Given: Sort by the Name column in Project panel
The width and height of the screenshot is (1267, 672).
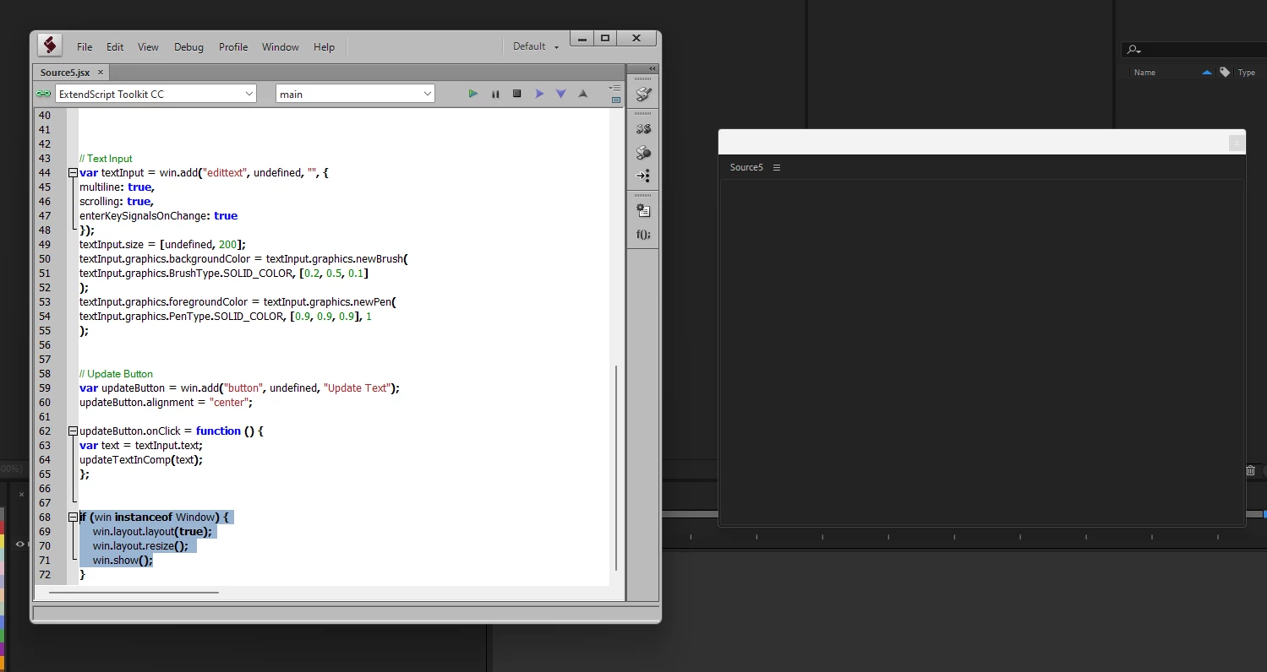Looking at the screenshot, I should 1144,73.
